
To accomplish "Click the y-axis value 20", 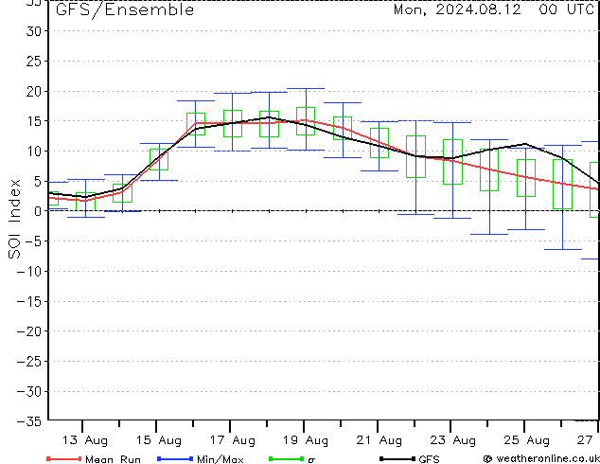I will pyautogui.click(x=34, y=91).
